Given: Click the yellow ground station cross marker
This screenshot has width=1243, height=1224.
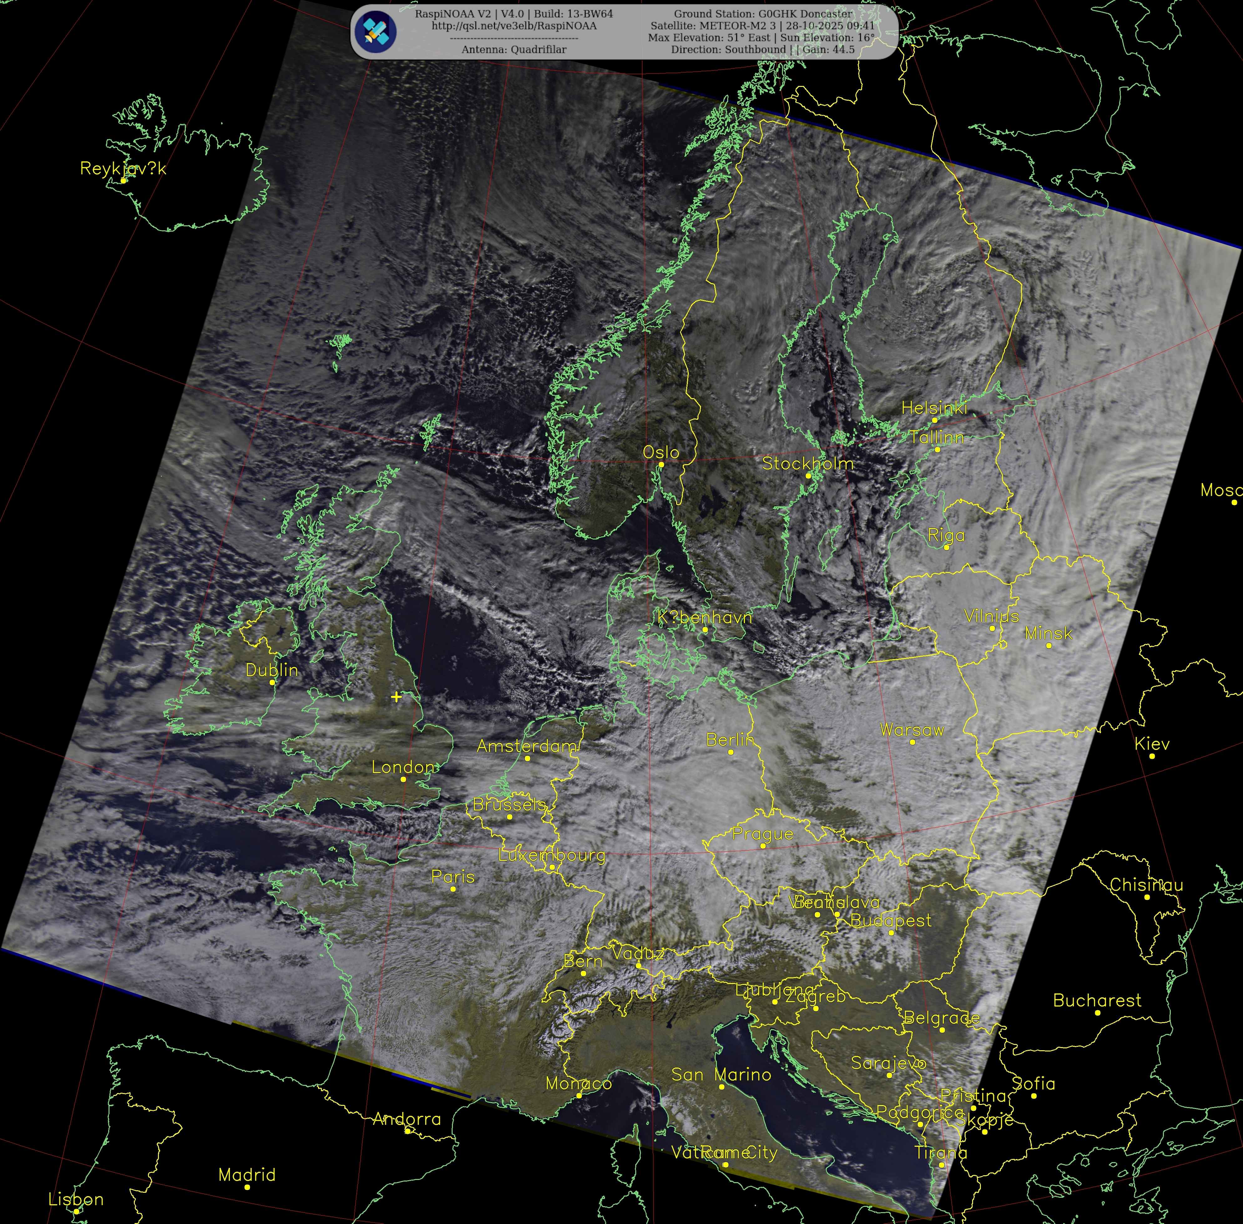Looking at the screenshot, I should pos(396,696).
